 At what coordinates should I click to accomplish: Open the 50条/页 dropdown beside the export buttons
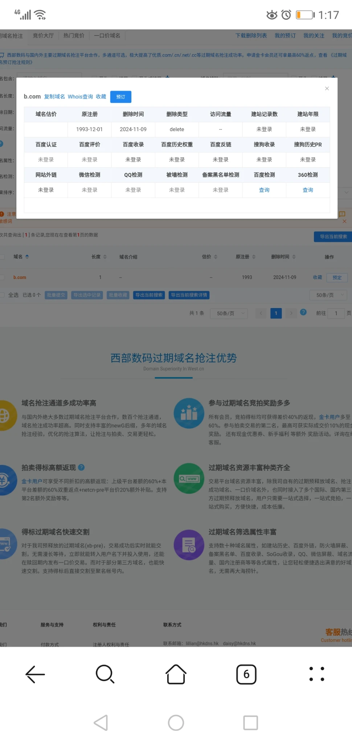(x=328, y=295)
